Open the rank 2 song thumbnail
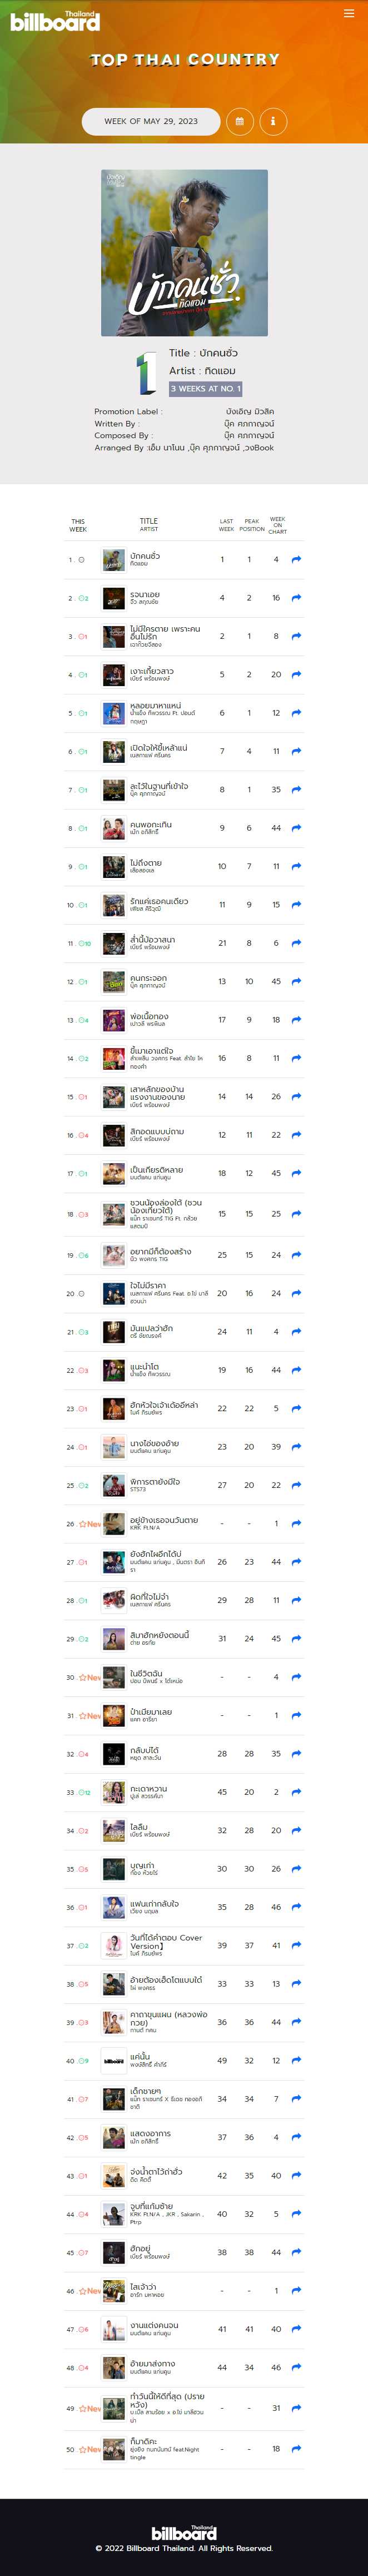Image resolution: width=368 pixels, height=2576 pixels. 114,598
